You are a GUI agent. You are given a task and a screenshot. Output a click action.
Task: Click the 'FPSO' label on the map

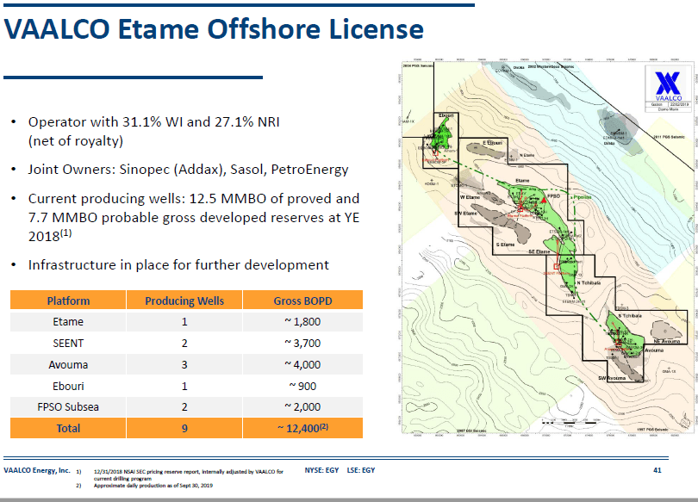(553, 195)
